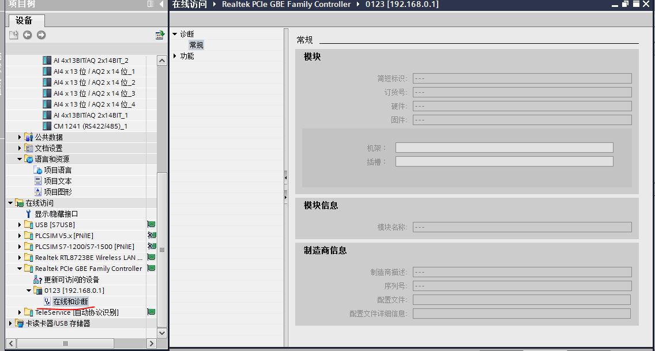Expand 卡读卡器/USB 存储器 node
The image size is (655, 351).
(10, 323)
